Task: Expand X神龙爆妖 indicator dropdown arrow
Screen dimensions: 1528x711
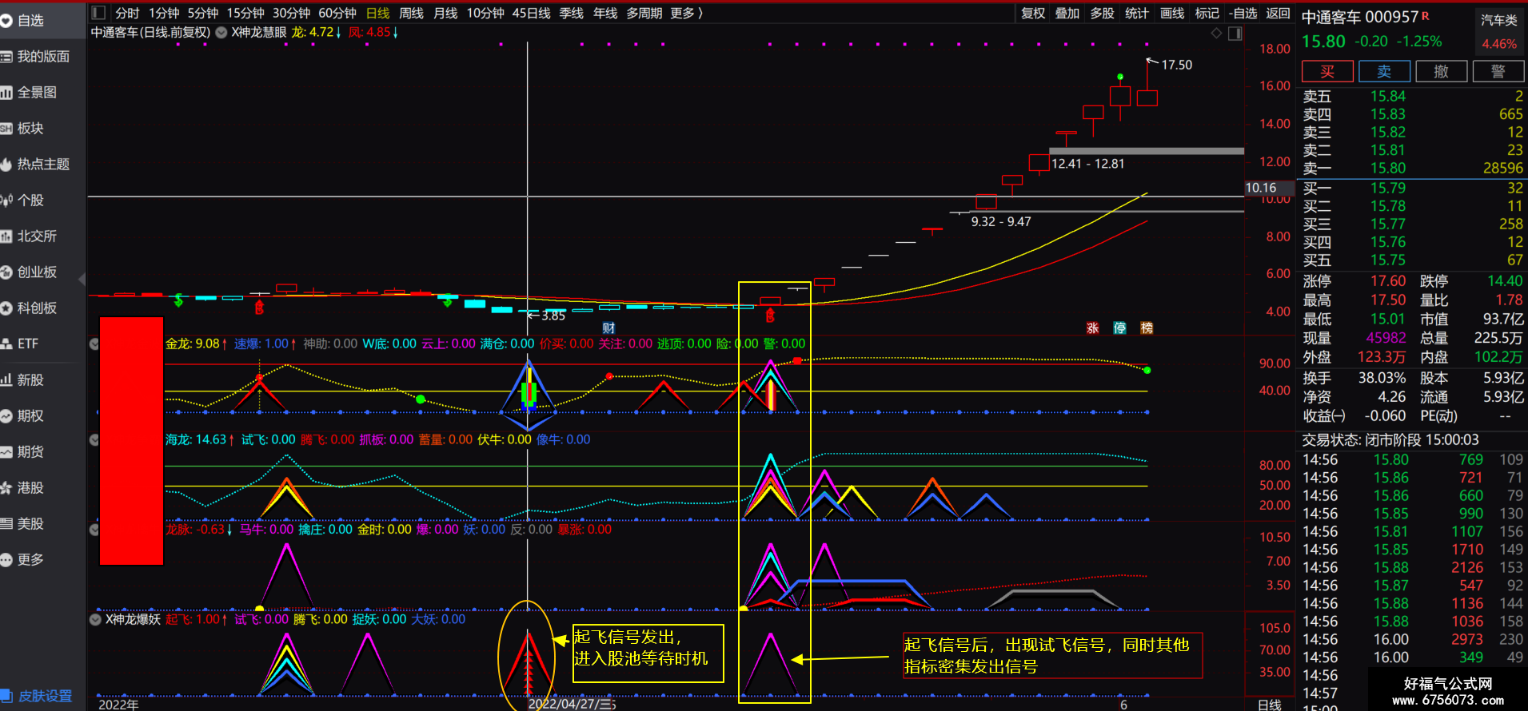Action: (x=96, y=619)
